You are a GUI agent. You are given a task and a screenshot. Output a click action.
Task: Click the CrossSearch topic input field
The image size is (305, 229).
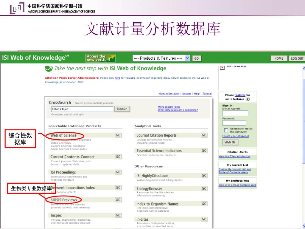tap(82, 109)
